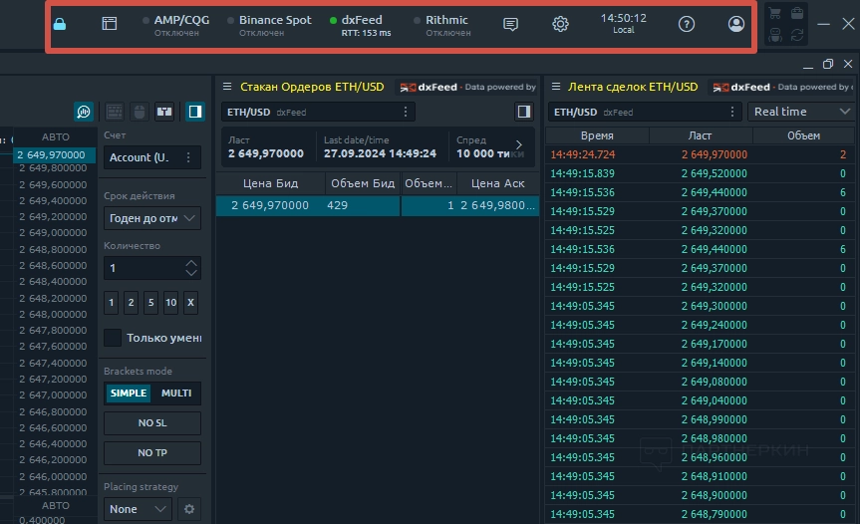Click the lock icon in top toolbar

pyautogui.click(x=59, y=25)
